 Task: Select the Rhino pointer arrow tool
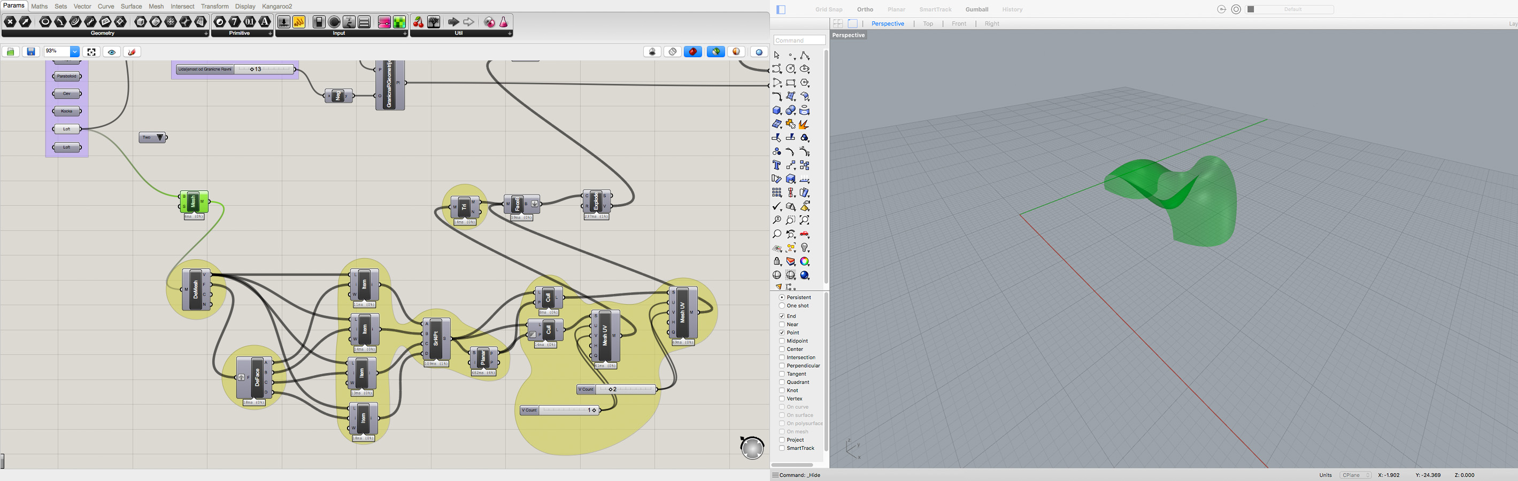pos(777,56)
